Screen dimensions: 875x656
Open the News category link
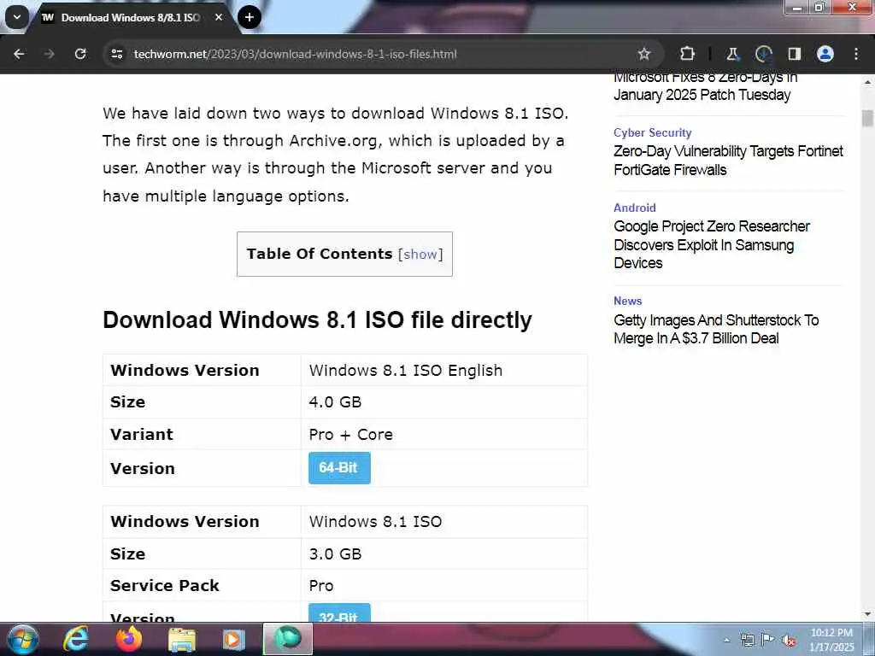click(628, 301)
